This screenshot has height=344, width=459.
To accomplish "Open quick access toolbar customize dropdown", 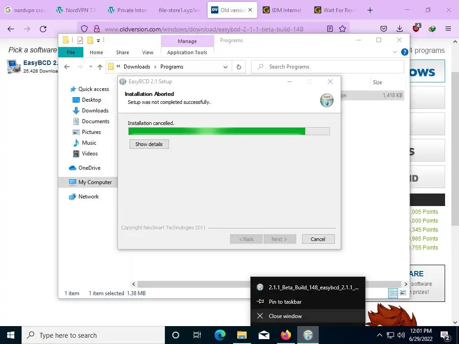I will click(x=98, y=41).
